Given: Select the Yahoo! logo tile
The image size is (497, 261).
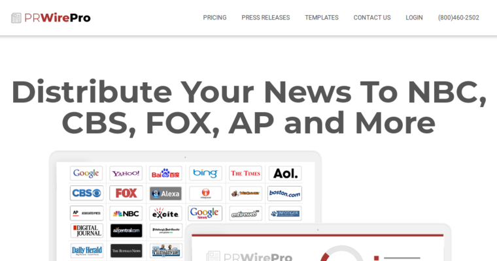Looking at the screenshot, I should point(126,174).
